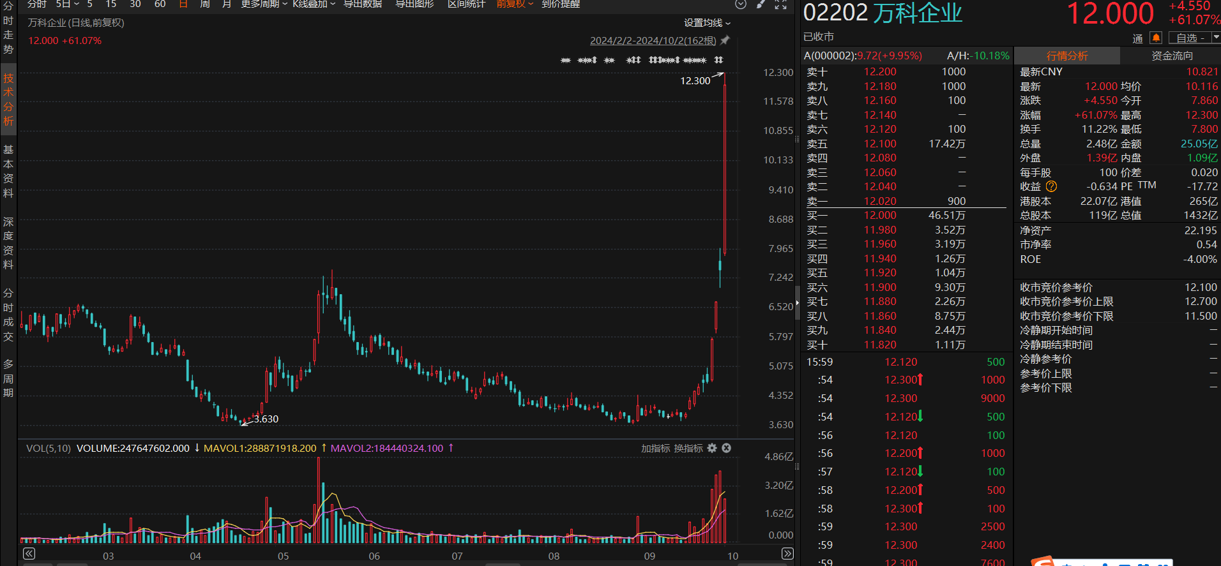Open the 分时成交 side tab
Screen dimensions: 1221x566
pyautogui.click(x=8, y=315)
